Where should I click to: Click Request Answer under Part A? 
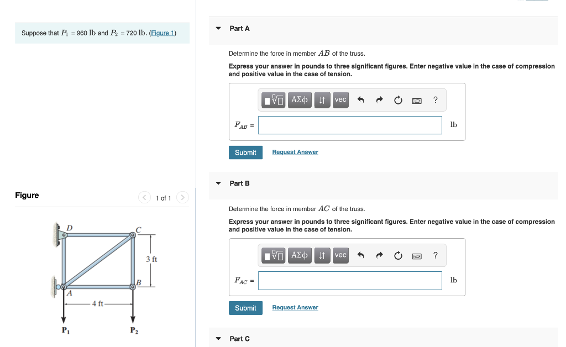[295, 152]
